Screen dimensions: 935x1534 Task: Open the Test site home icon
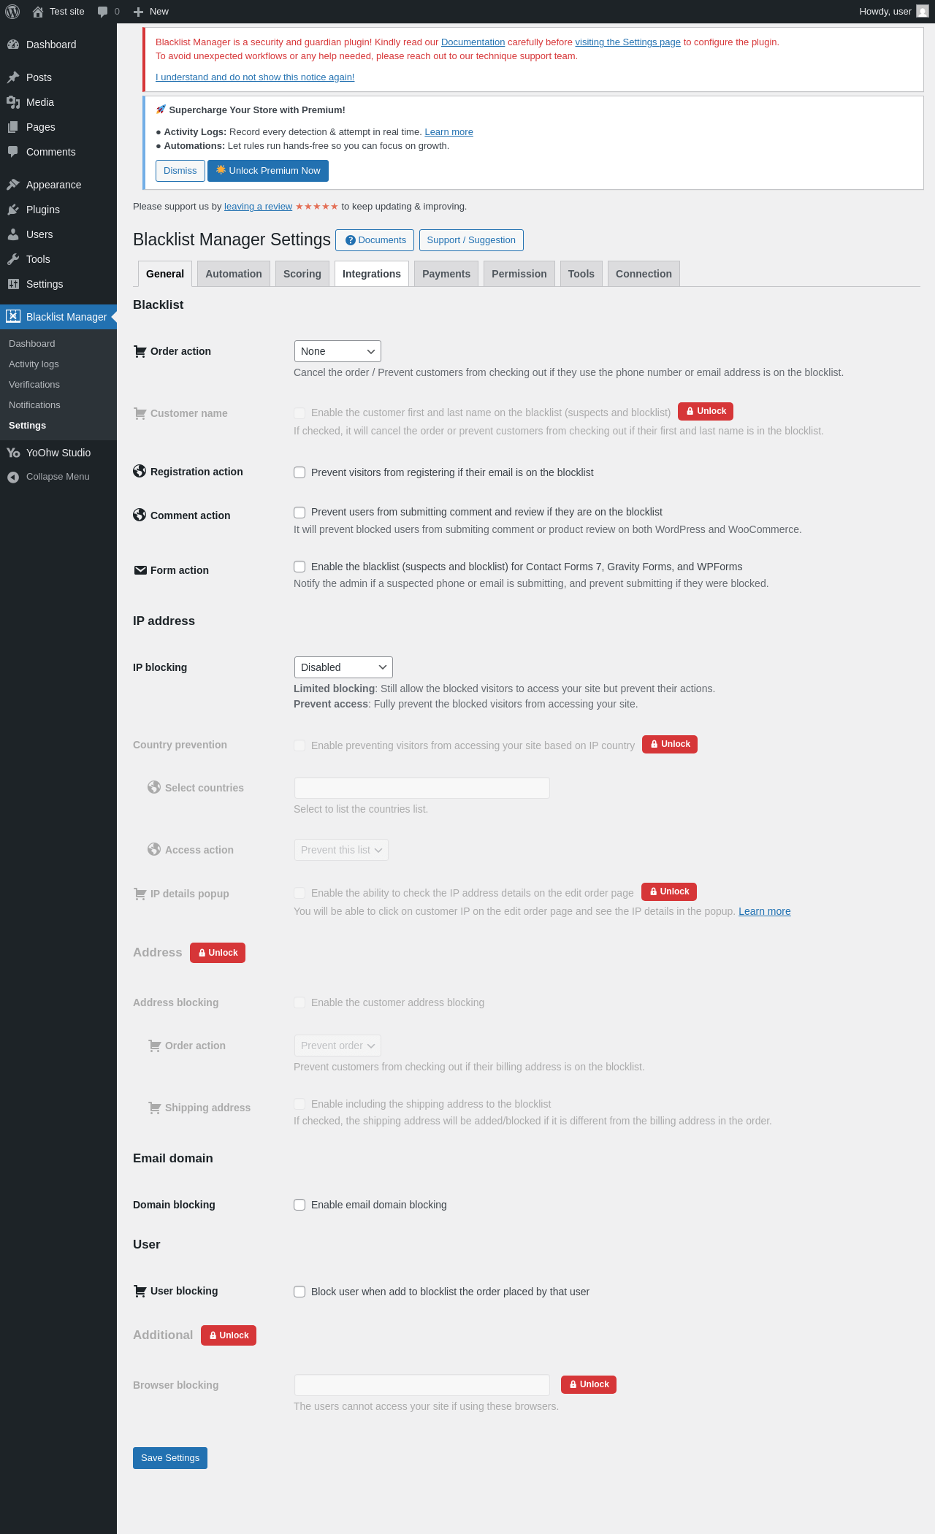(38, 12)
